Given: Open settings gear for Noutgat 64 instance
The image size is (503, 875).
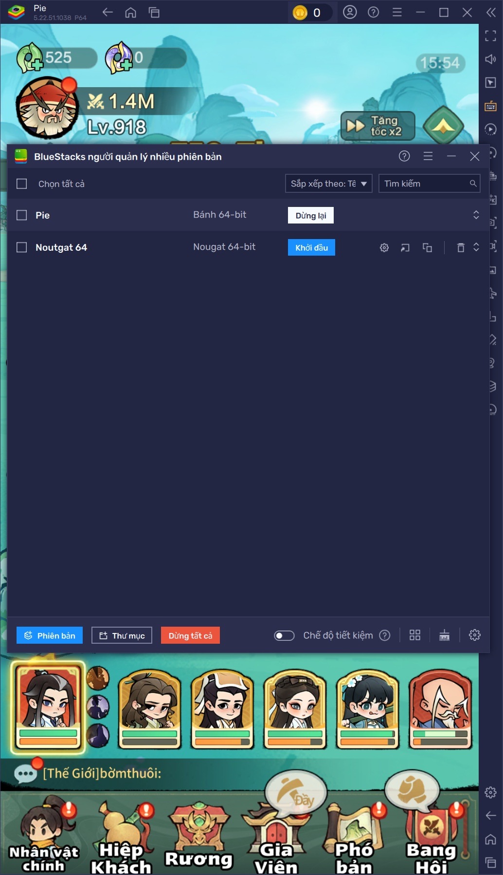Looking at the screenshot, I should [384, 248].
